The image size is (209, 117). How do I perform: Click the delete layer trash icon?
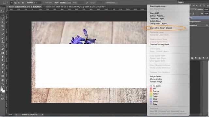tap(207, 58)
